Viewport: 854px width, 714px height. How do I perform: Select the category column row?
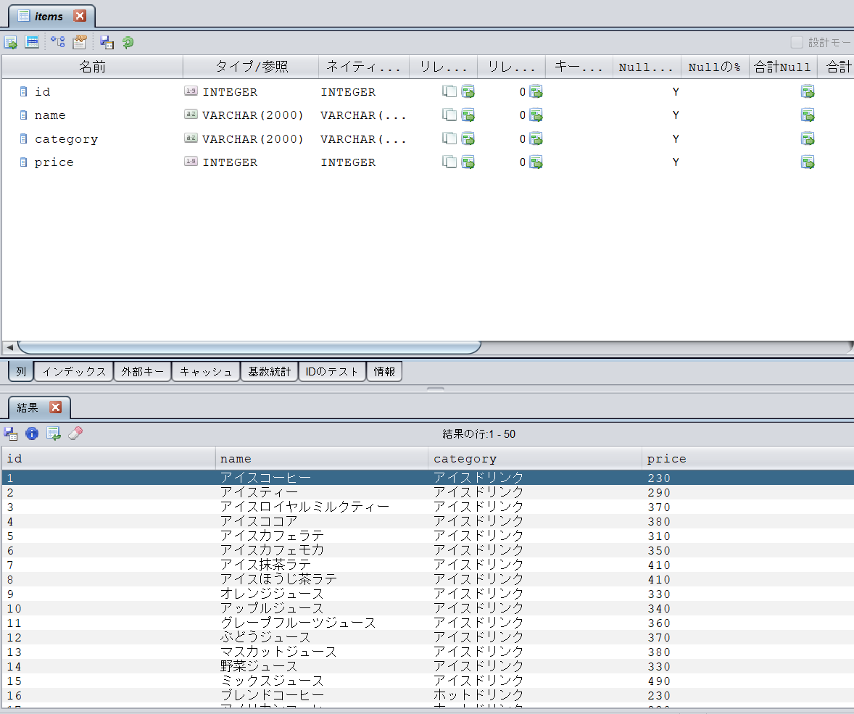coord(428,139)
